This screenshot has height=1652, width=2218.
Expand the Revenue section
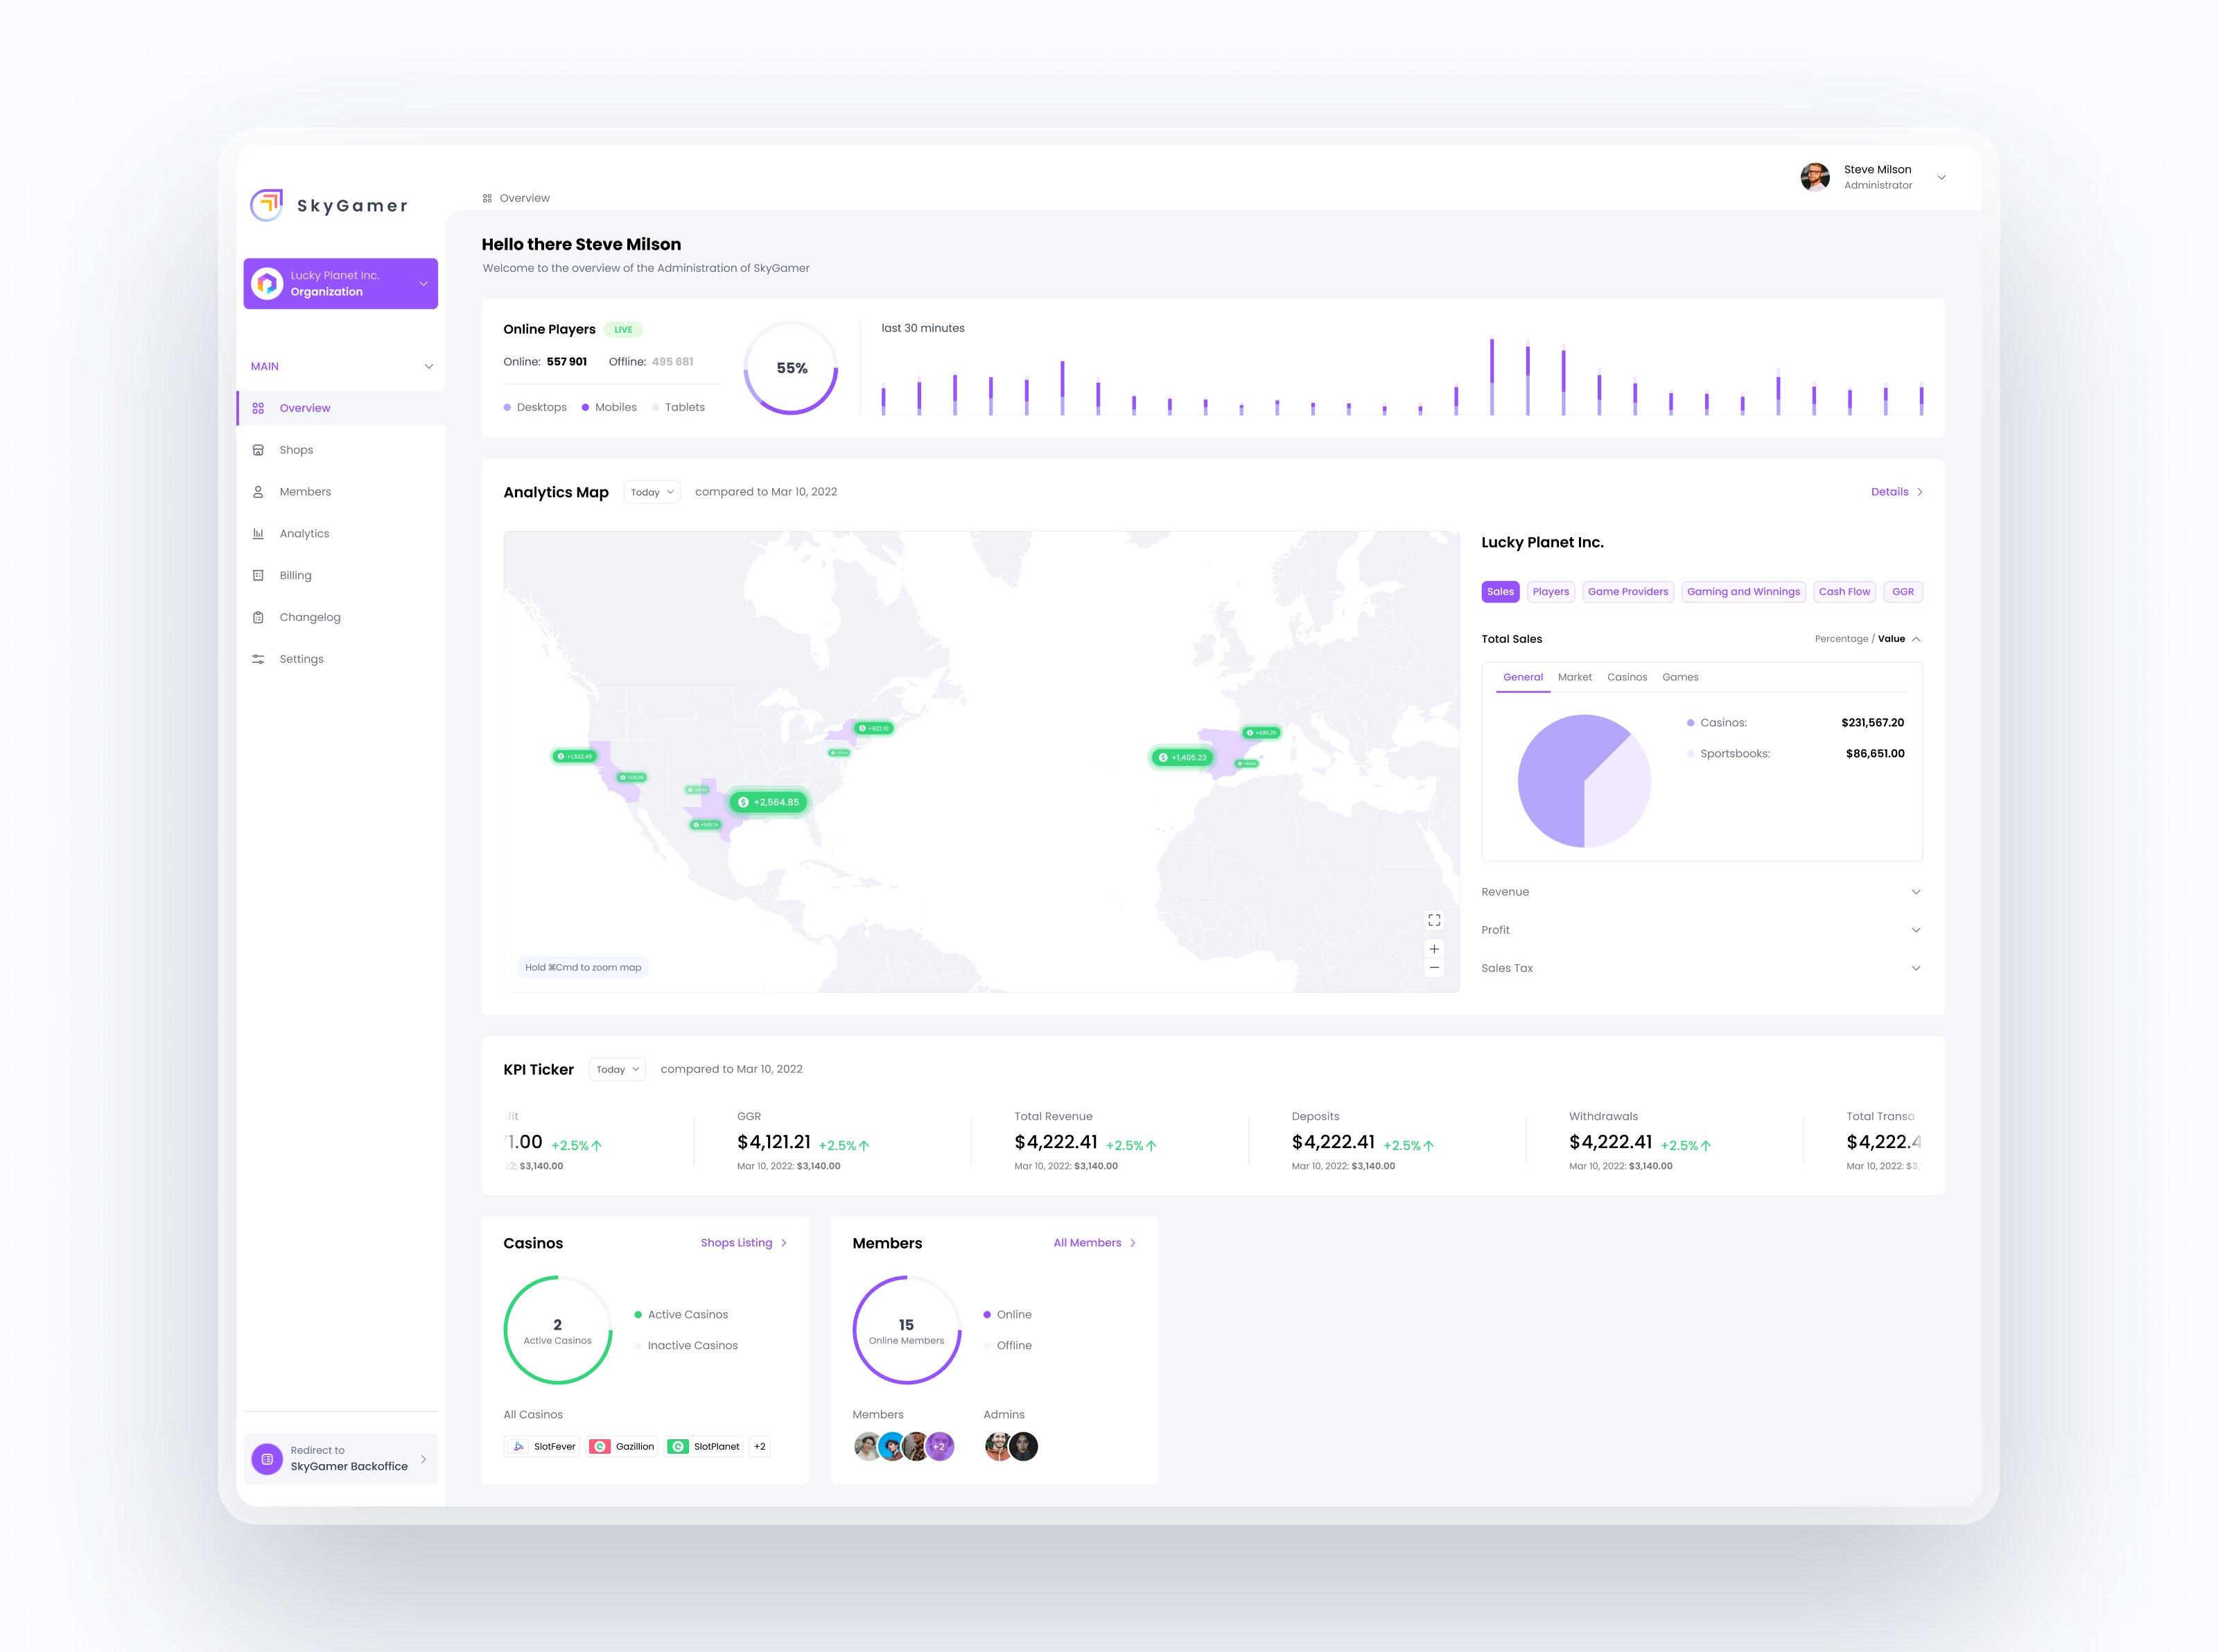click(1701, 891)
